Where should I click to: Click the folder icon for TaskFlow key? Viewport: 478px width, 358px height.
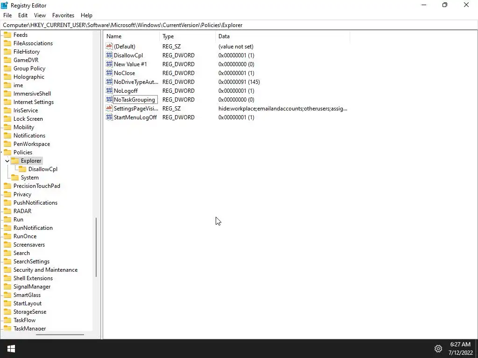[7, 320]
